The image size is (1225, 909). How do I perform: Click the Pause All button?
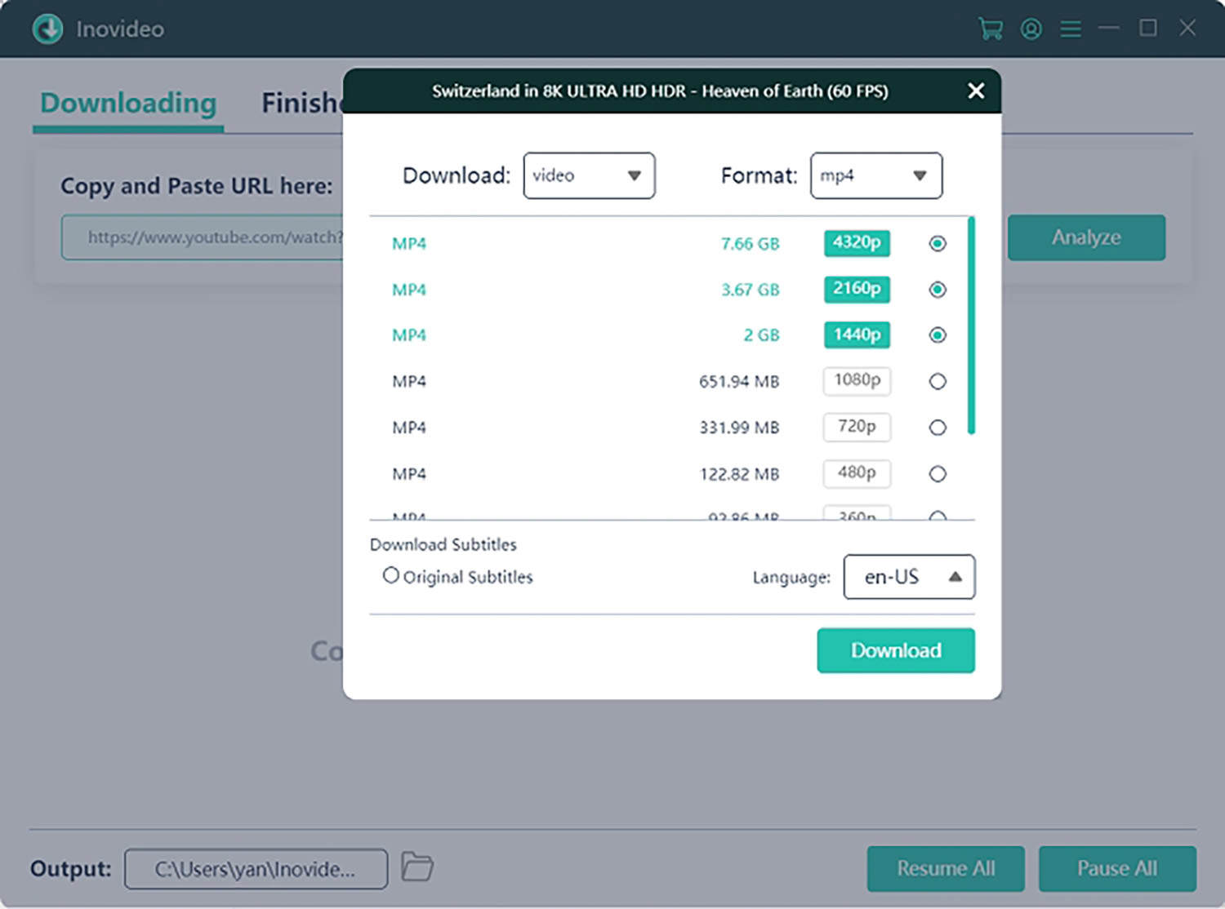click(1117, 868)
